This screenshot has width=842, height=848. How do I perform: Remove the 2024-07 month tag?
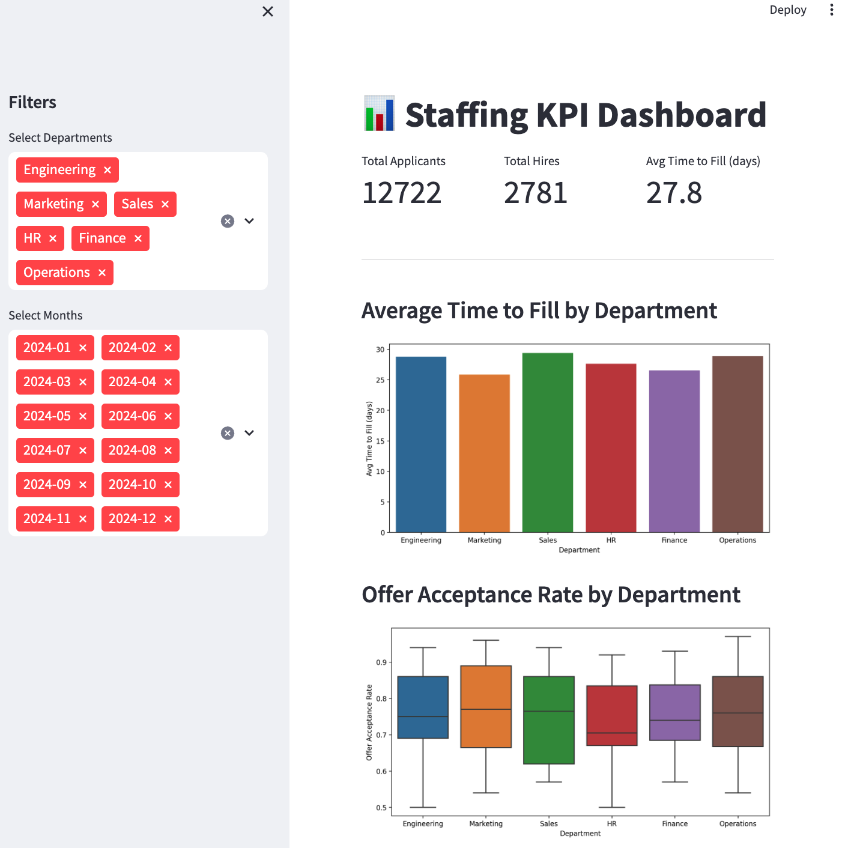83,450
